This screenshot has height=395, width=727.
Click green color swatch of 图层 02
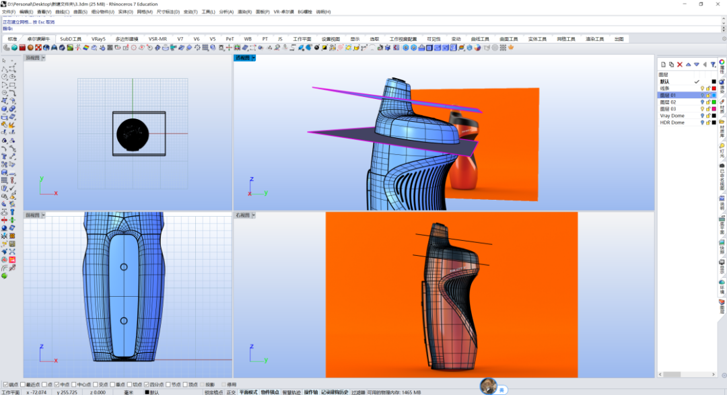tap(714, 102)
